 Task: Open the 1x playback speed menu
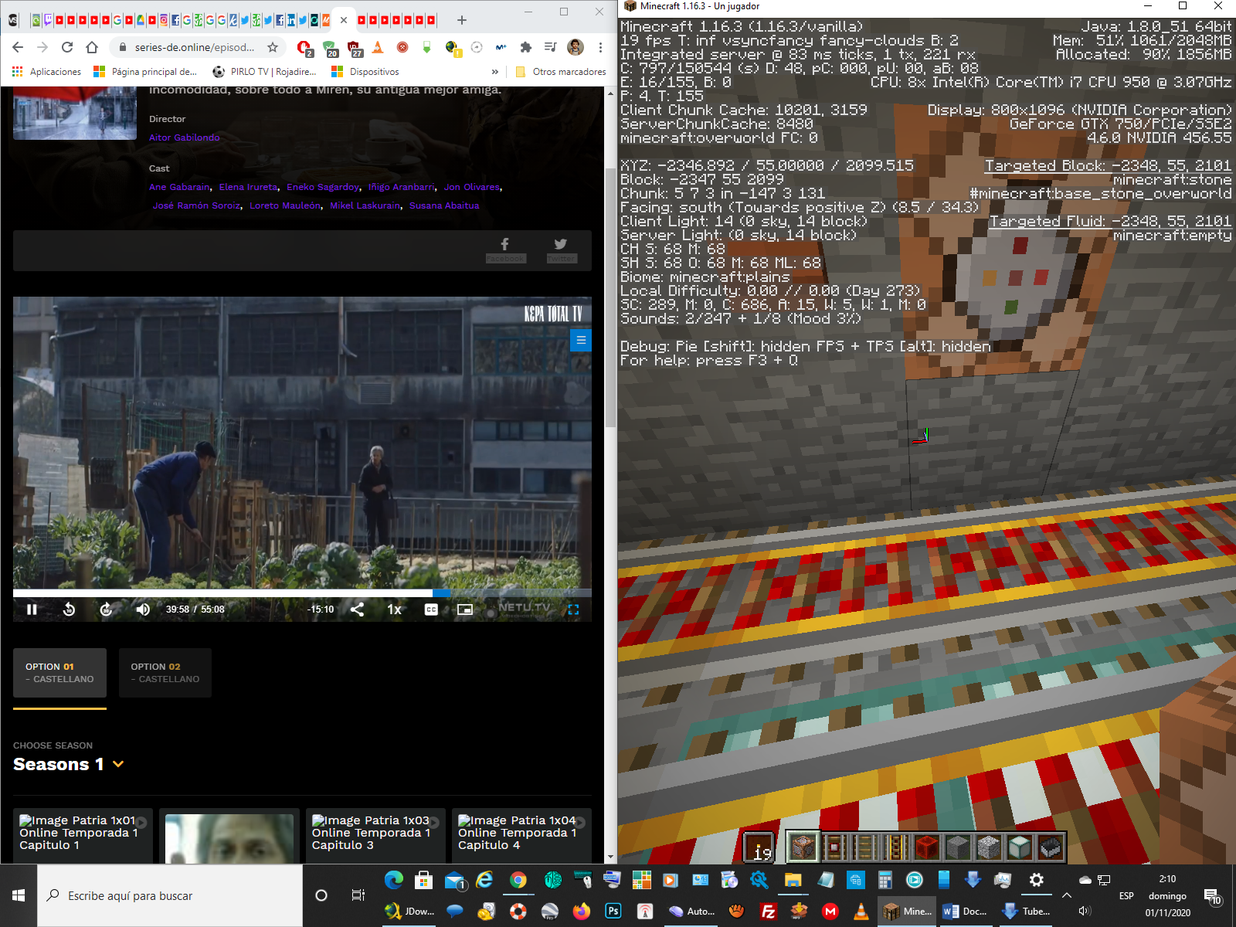pos(394,610)
